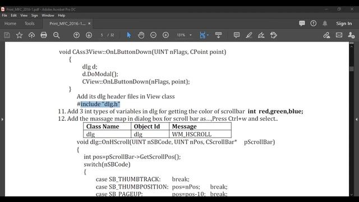This screenshot has width=359, height=202.
Task: Zoom in with the plus icon
Action: point(166,35)
